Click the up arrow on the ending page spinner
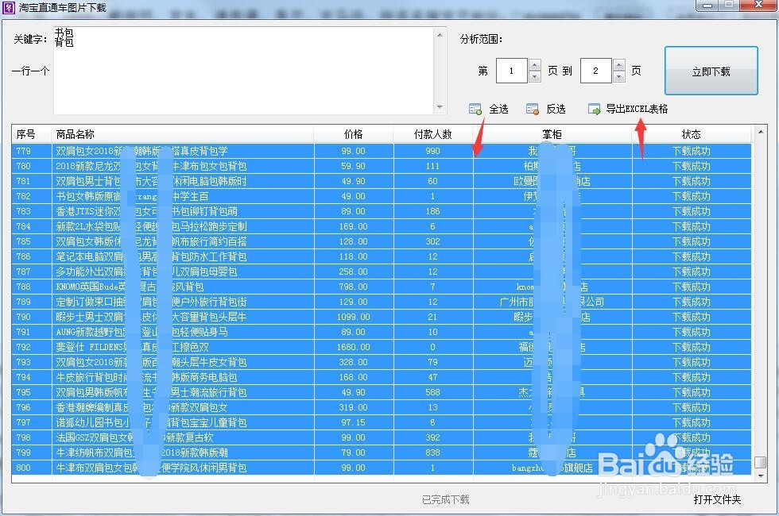 coord(621,66)
